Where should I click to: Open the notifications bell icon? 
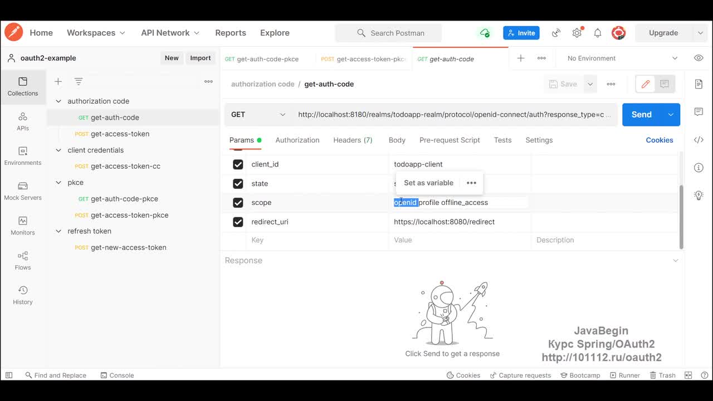coord(598,33)
